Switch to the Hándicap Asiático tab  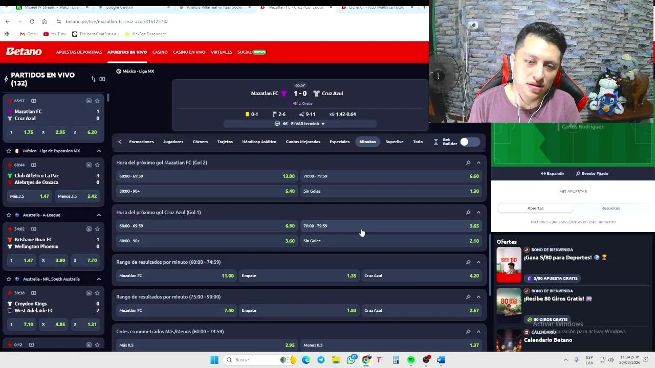(259, 142)
